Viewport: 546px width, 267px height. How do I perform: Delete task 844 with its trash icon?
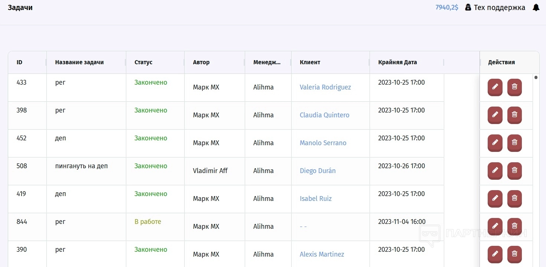pos(514,226)
